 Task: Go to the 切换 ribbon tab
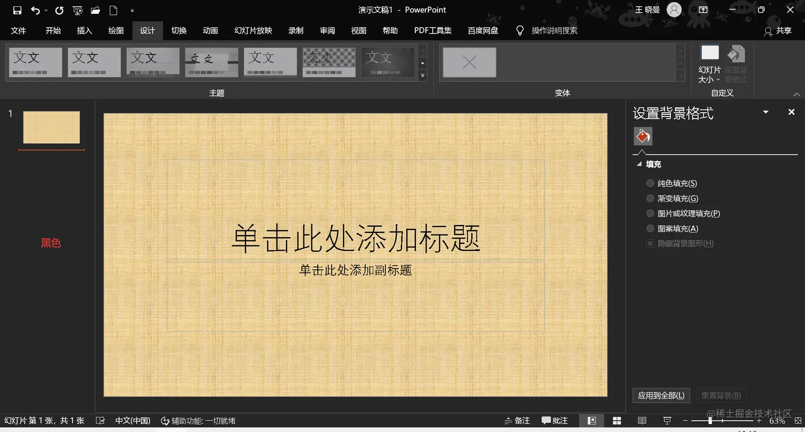click(x=178, y=30)
